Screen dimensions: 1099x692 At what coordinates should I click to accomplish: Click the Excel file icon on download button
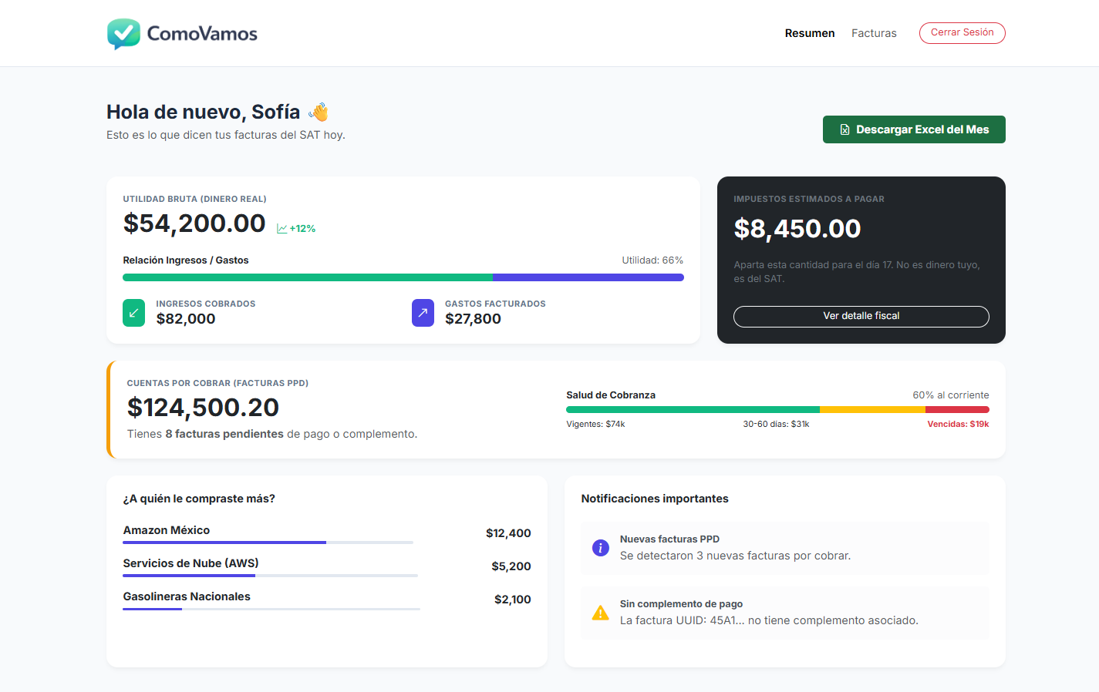(x=844, y=129)
